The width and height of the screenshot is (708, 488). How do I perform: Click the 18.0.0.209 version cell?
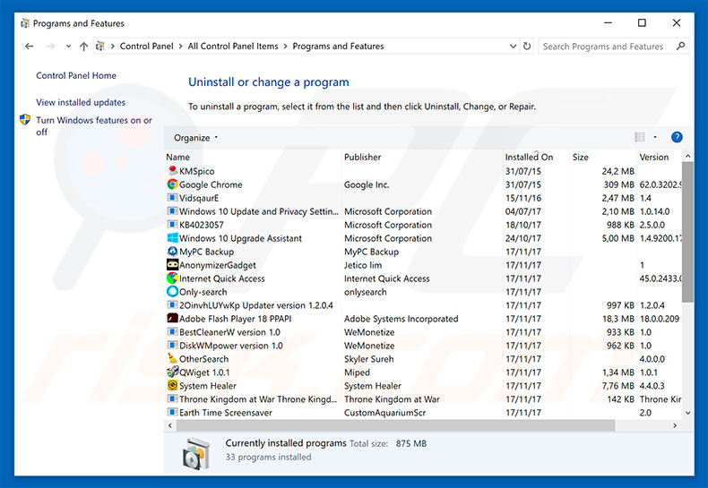pyautogui.click(x=660, y=319)
